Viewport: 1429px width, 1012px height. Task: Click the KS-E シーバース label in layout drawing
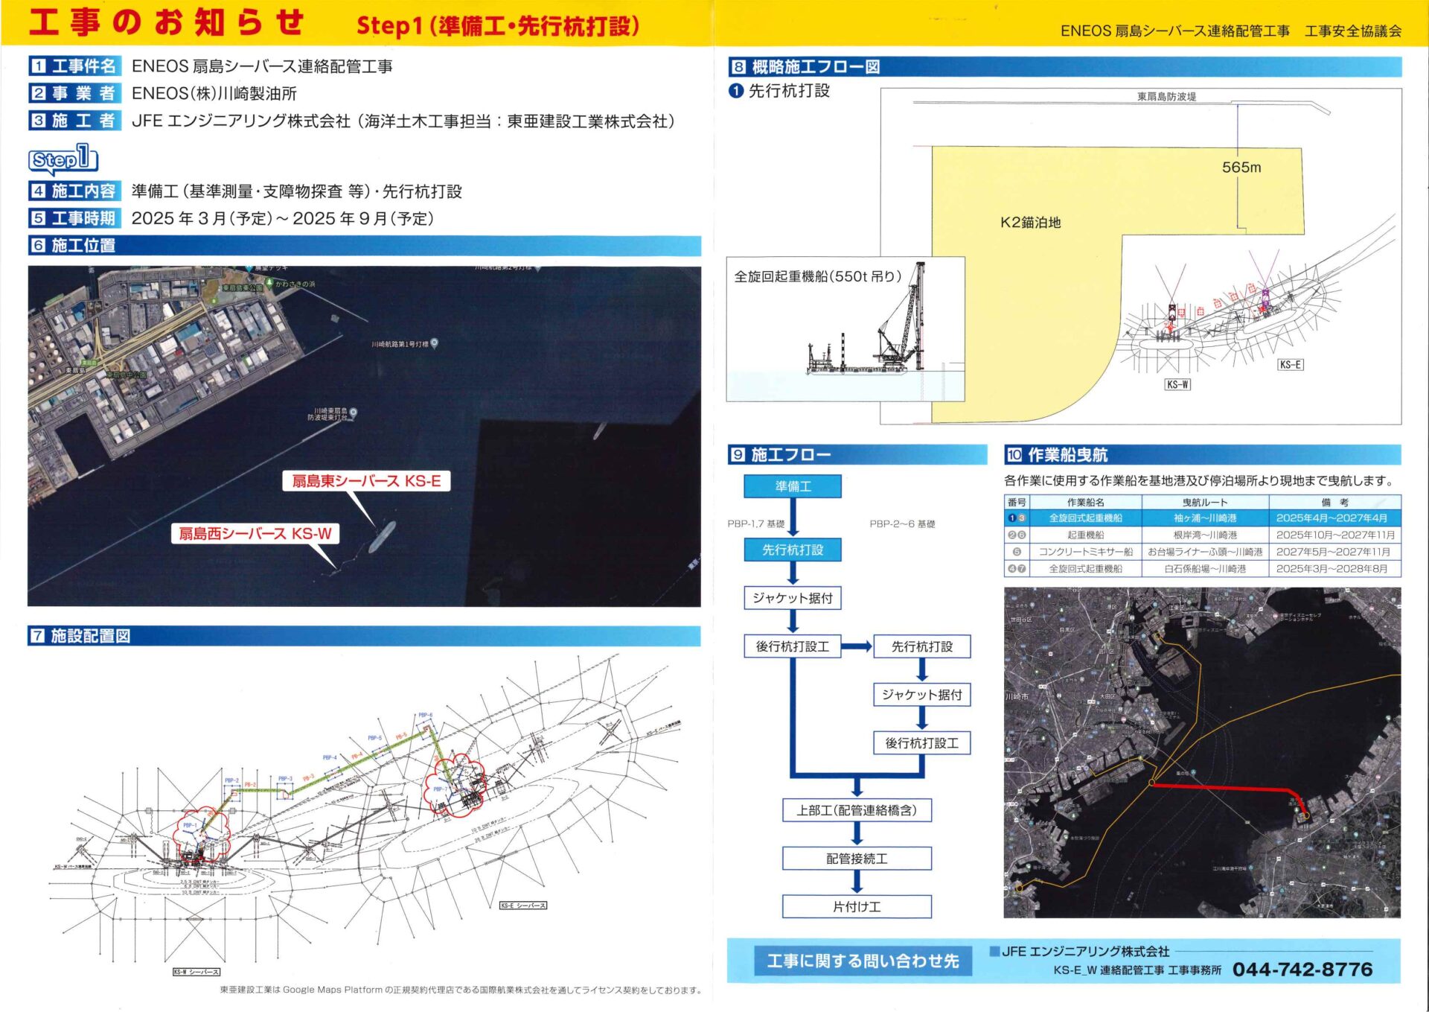[x=523, y=906]
